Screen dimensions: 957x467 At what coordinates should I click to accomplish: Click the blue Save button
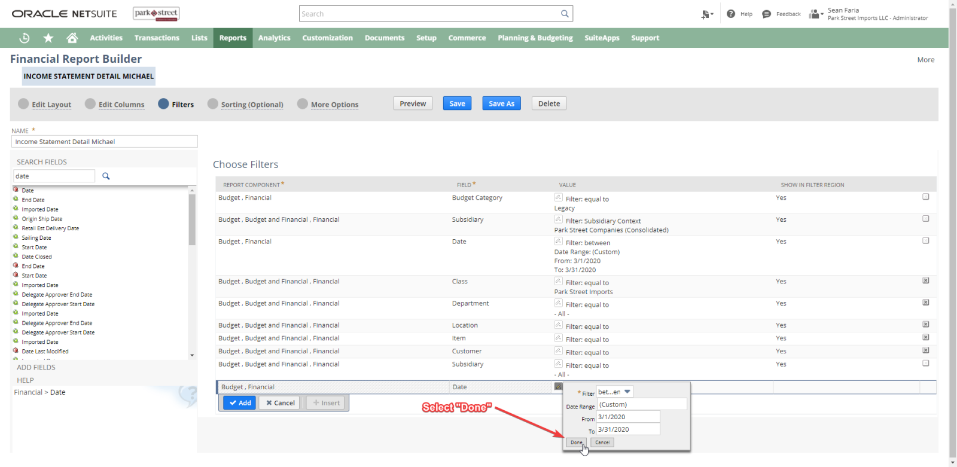pos(457,103)
